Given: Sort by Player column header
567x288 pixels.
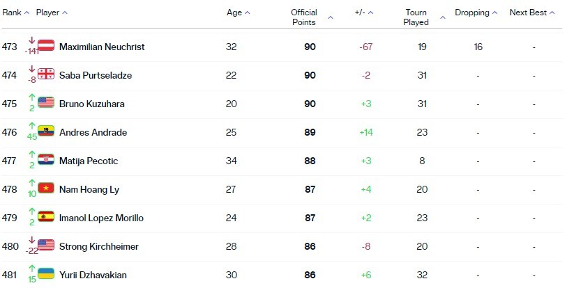Looking at the screenshot, I should (52, 13).
